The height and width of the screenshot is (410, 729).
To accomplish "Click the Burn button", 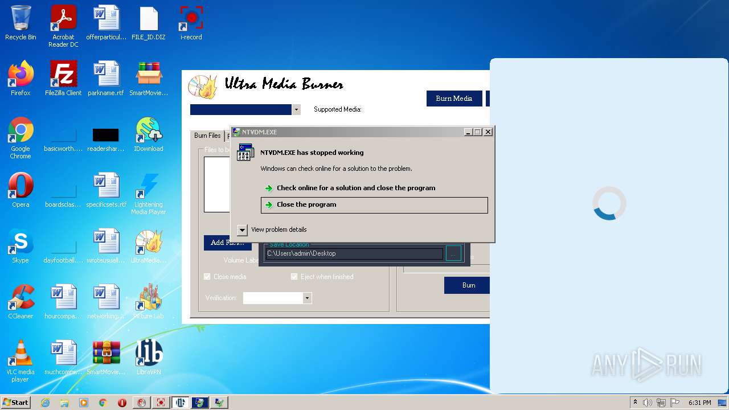I will click(468, 285).
